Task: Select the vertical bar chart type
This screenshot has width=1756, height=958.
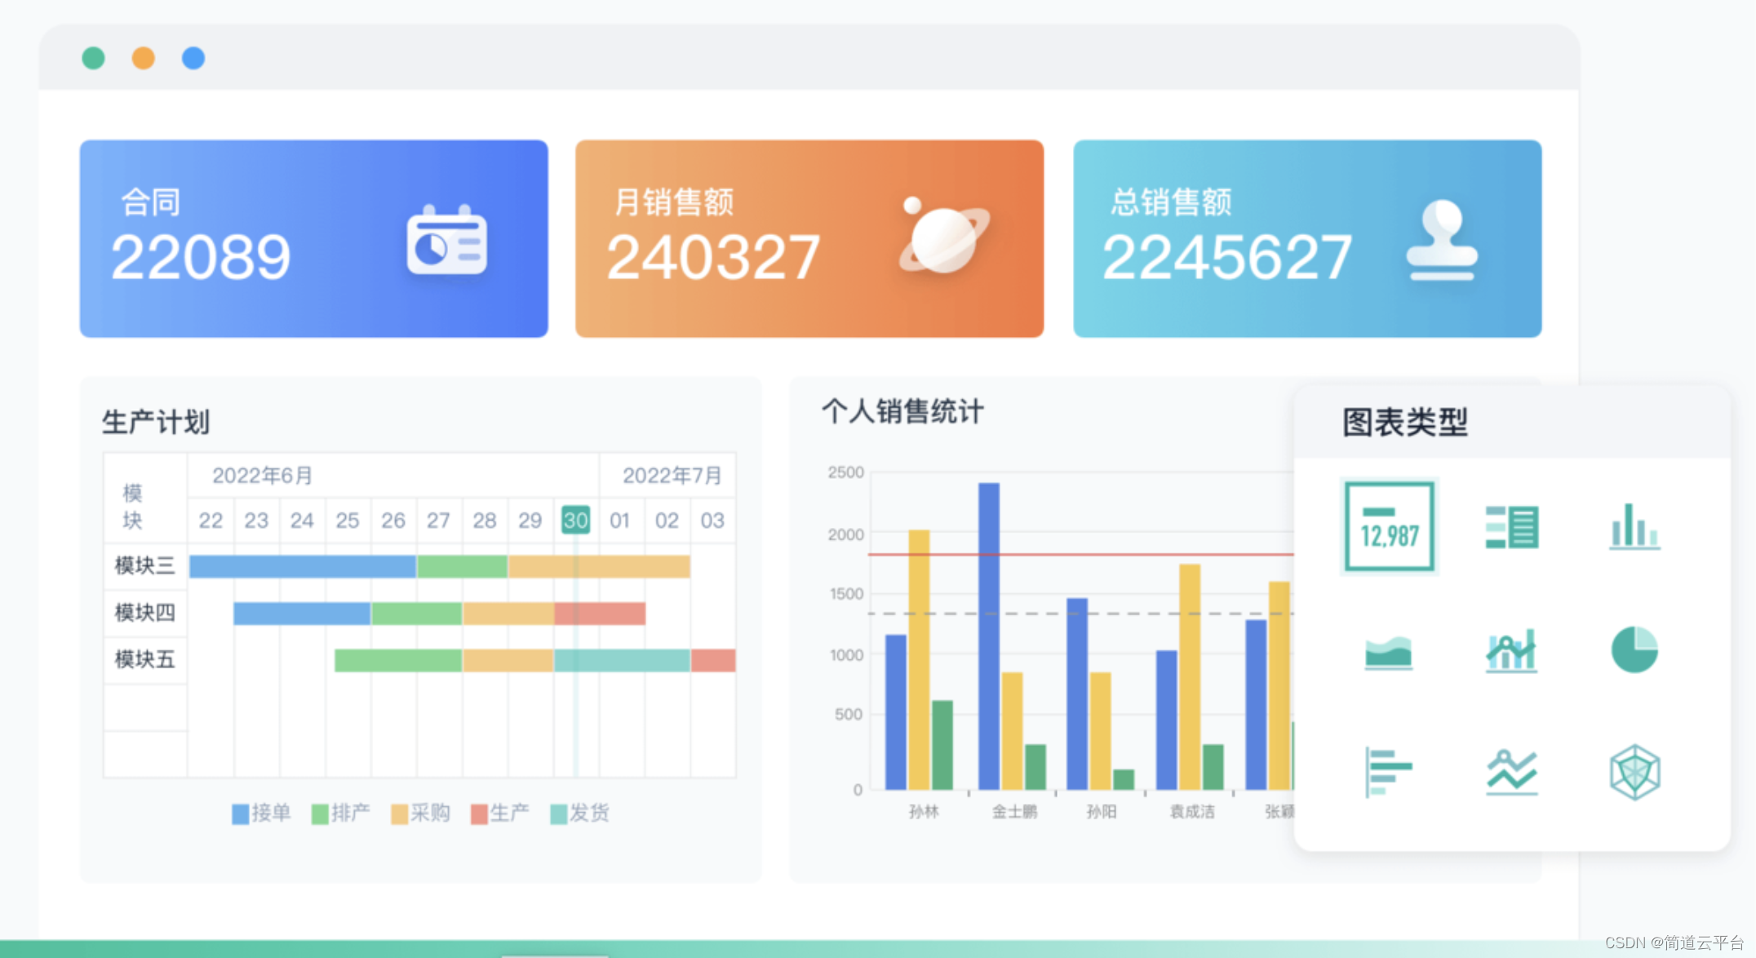Action: [x=1634, y=526]
